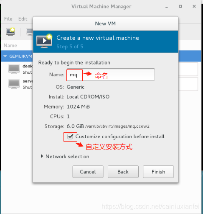Click the Name column header in VM list
This screenshot has height=214, width=203.
pos(10,46)
